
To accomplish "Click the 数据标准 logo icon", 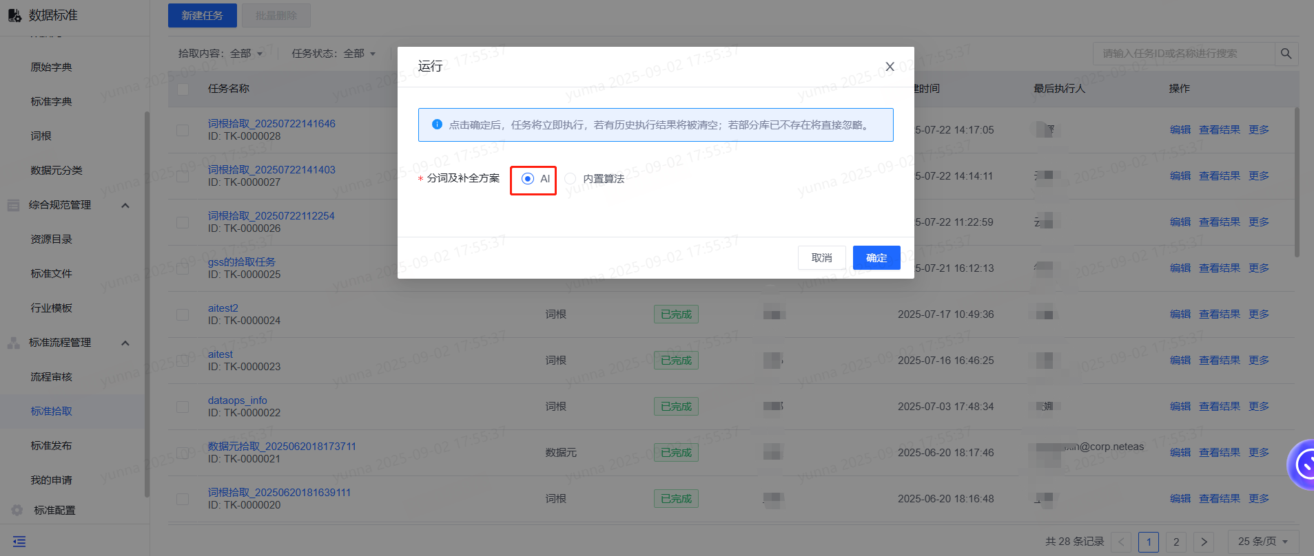I will 14,15.
